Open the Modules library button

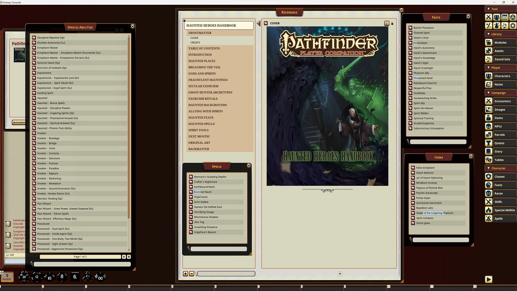(500, 42)
